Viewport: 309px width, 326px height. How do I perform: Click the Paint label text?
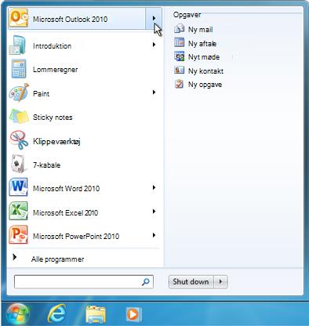coord(41,93)
